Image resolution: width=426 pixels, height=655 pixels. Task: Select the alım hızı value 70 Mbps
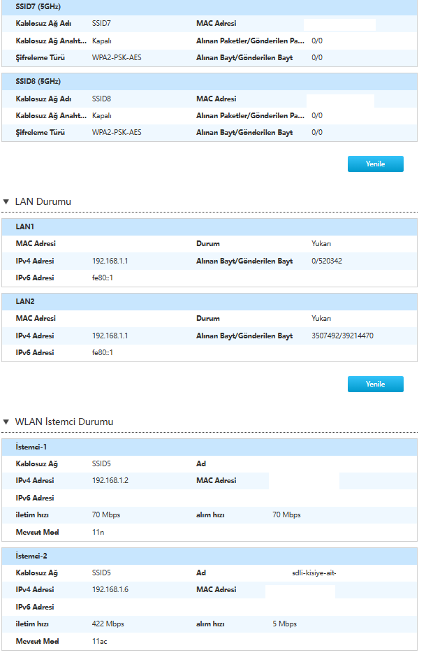(286, 515)
